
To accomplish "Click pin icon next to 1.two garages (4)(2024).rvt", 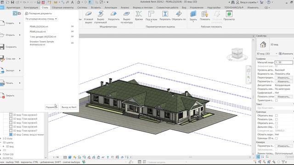I will pos(73,37).
